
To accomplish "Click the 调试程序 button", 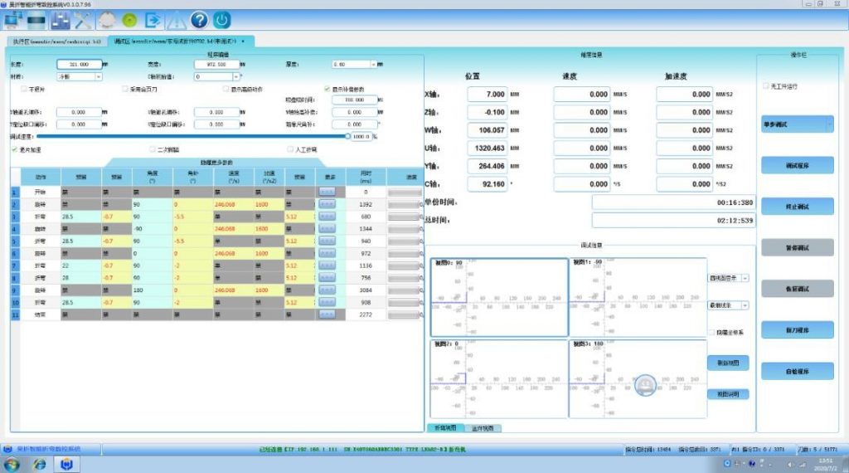I will point(797,166).
